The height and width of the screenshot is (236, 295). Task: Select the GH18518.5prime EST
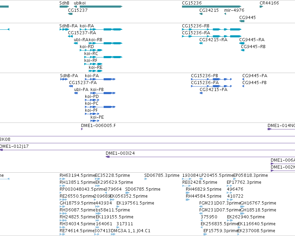click(242, 214)
